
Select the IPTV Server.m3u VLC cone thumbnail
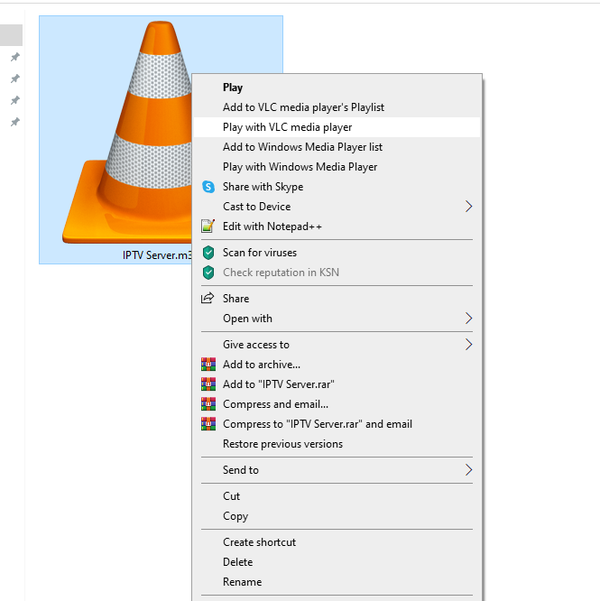127,133
